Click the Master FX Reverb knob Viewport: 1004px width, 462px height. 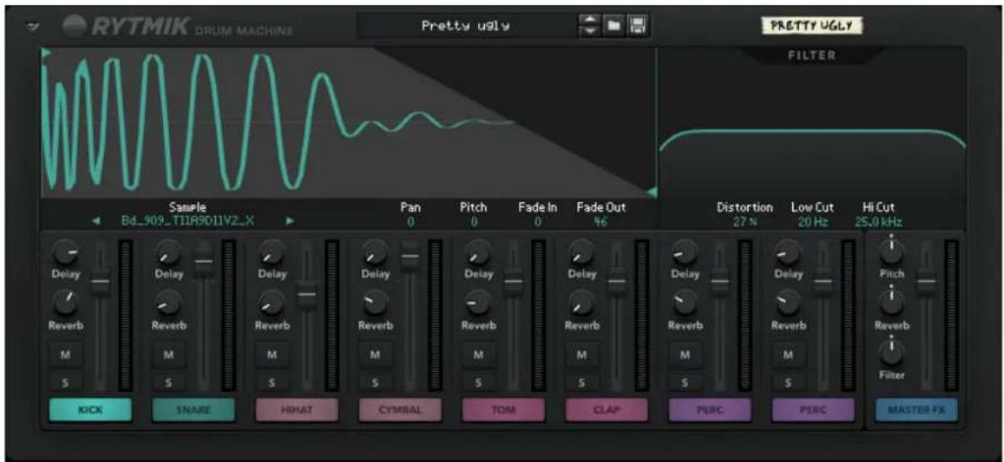point(891,304)
